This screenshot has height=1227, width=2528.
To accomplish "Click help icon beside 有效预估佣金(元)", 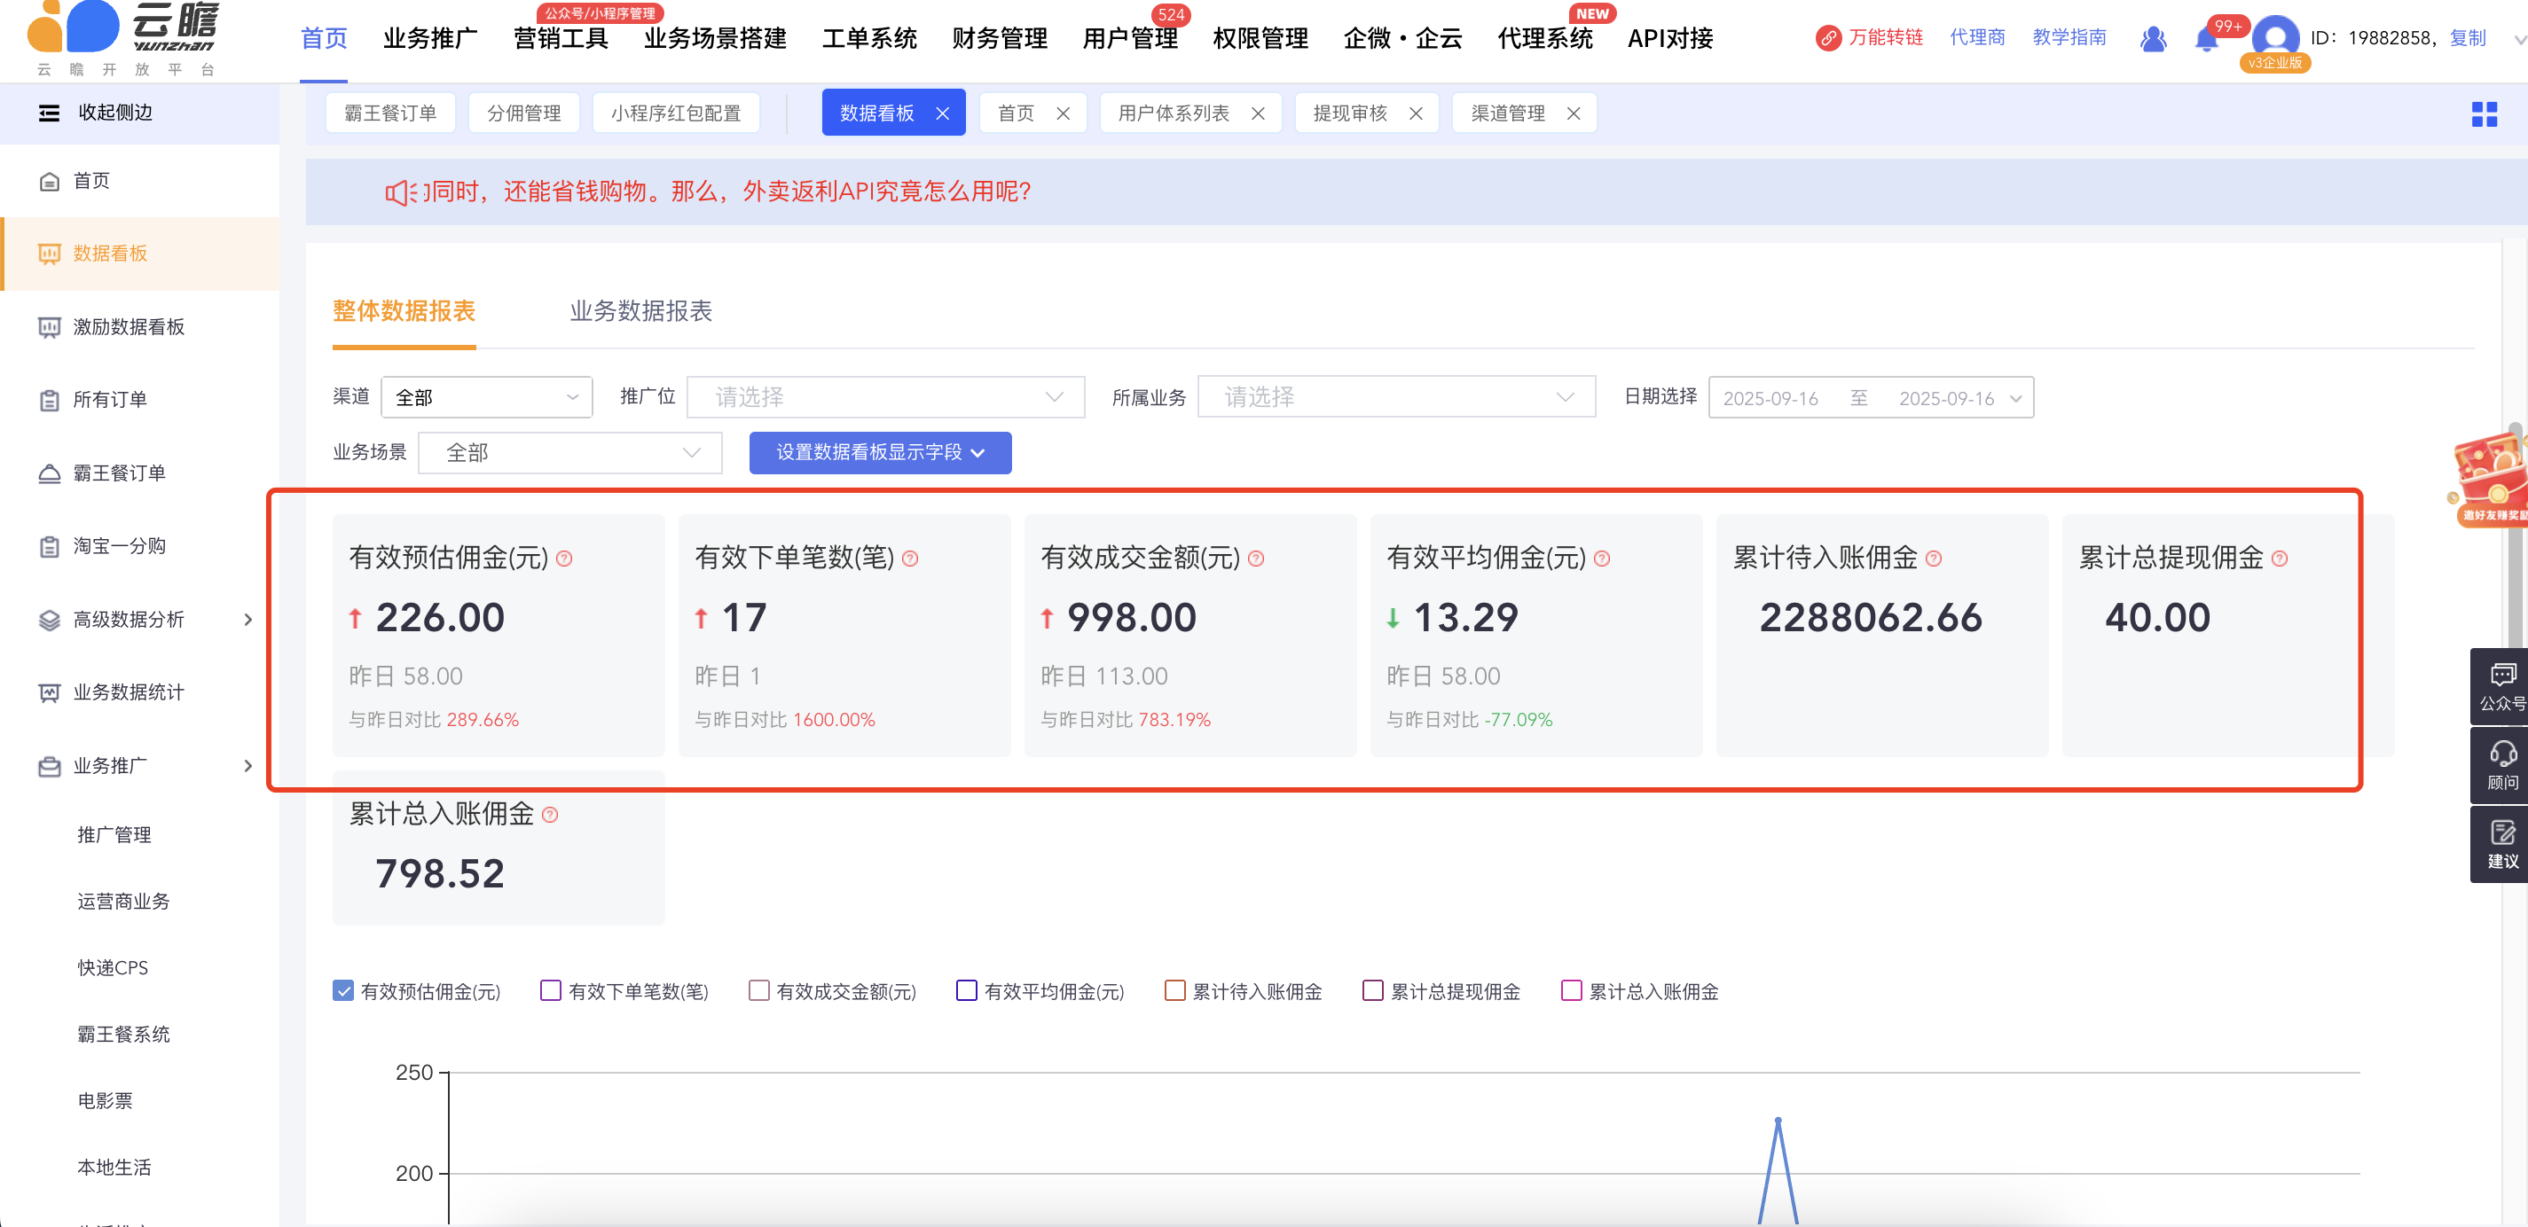I will pyautogui.click(x=564, y=558).
